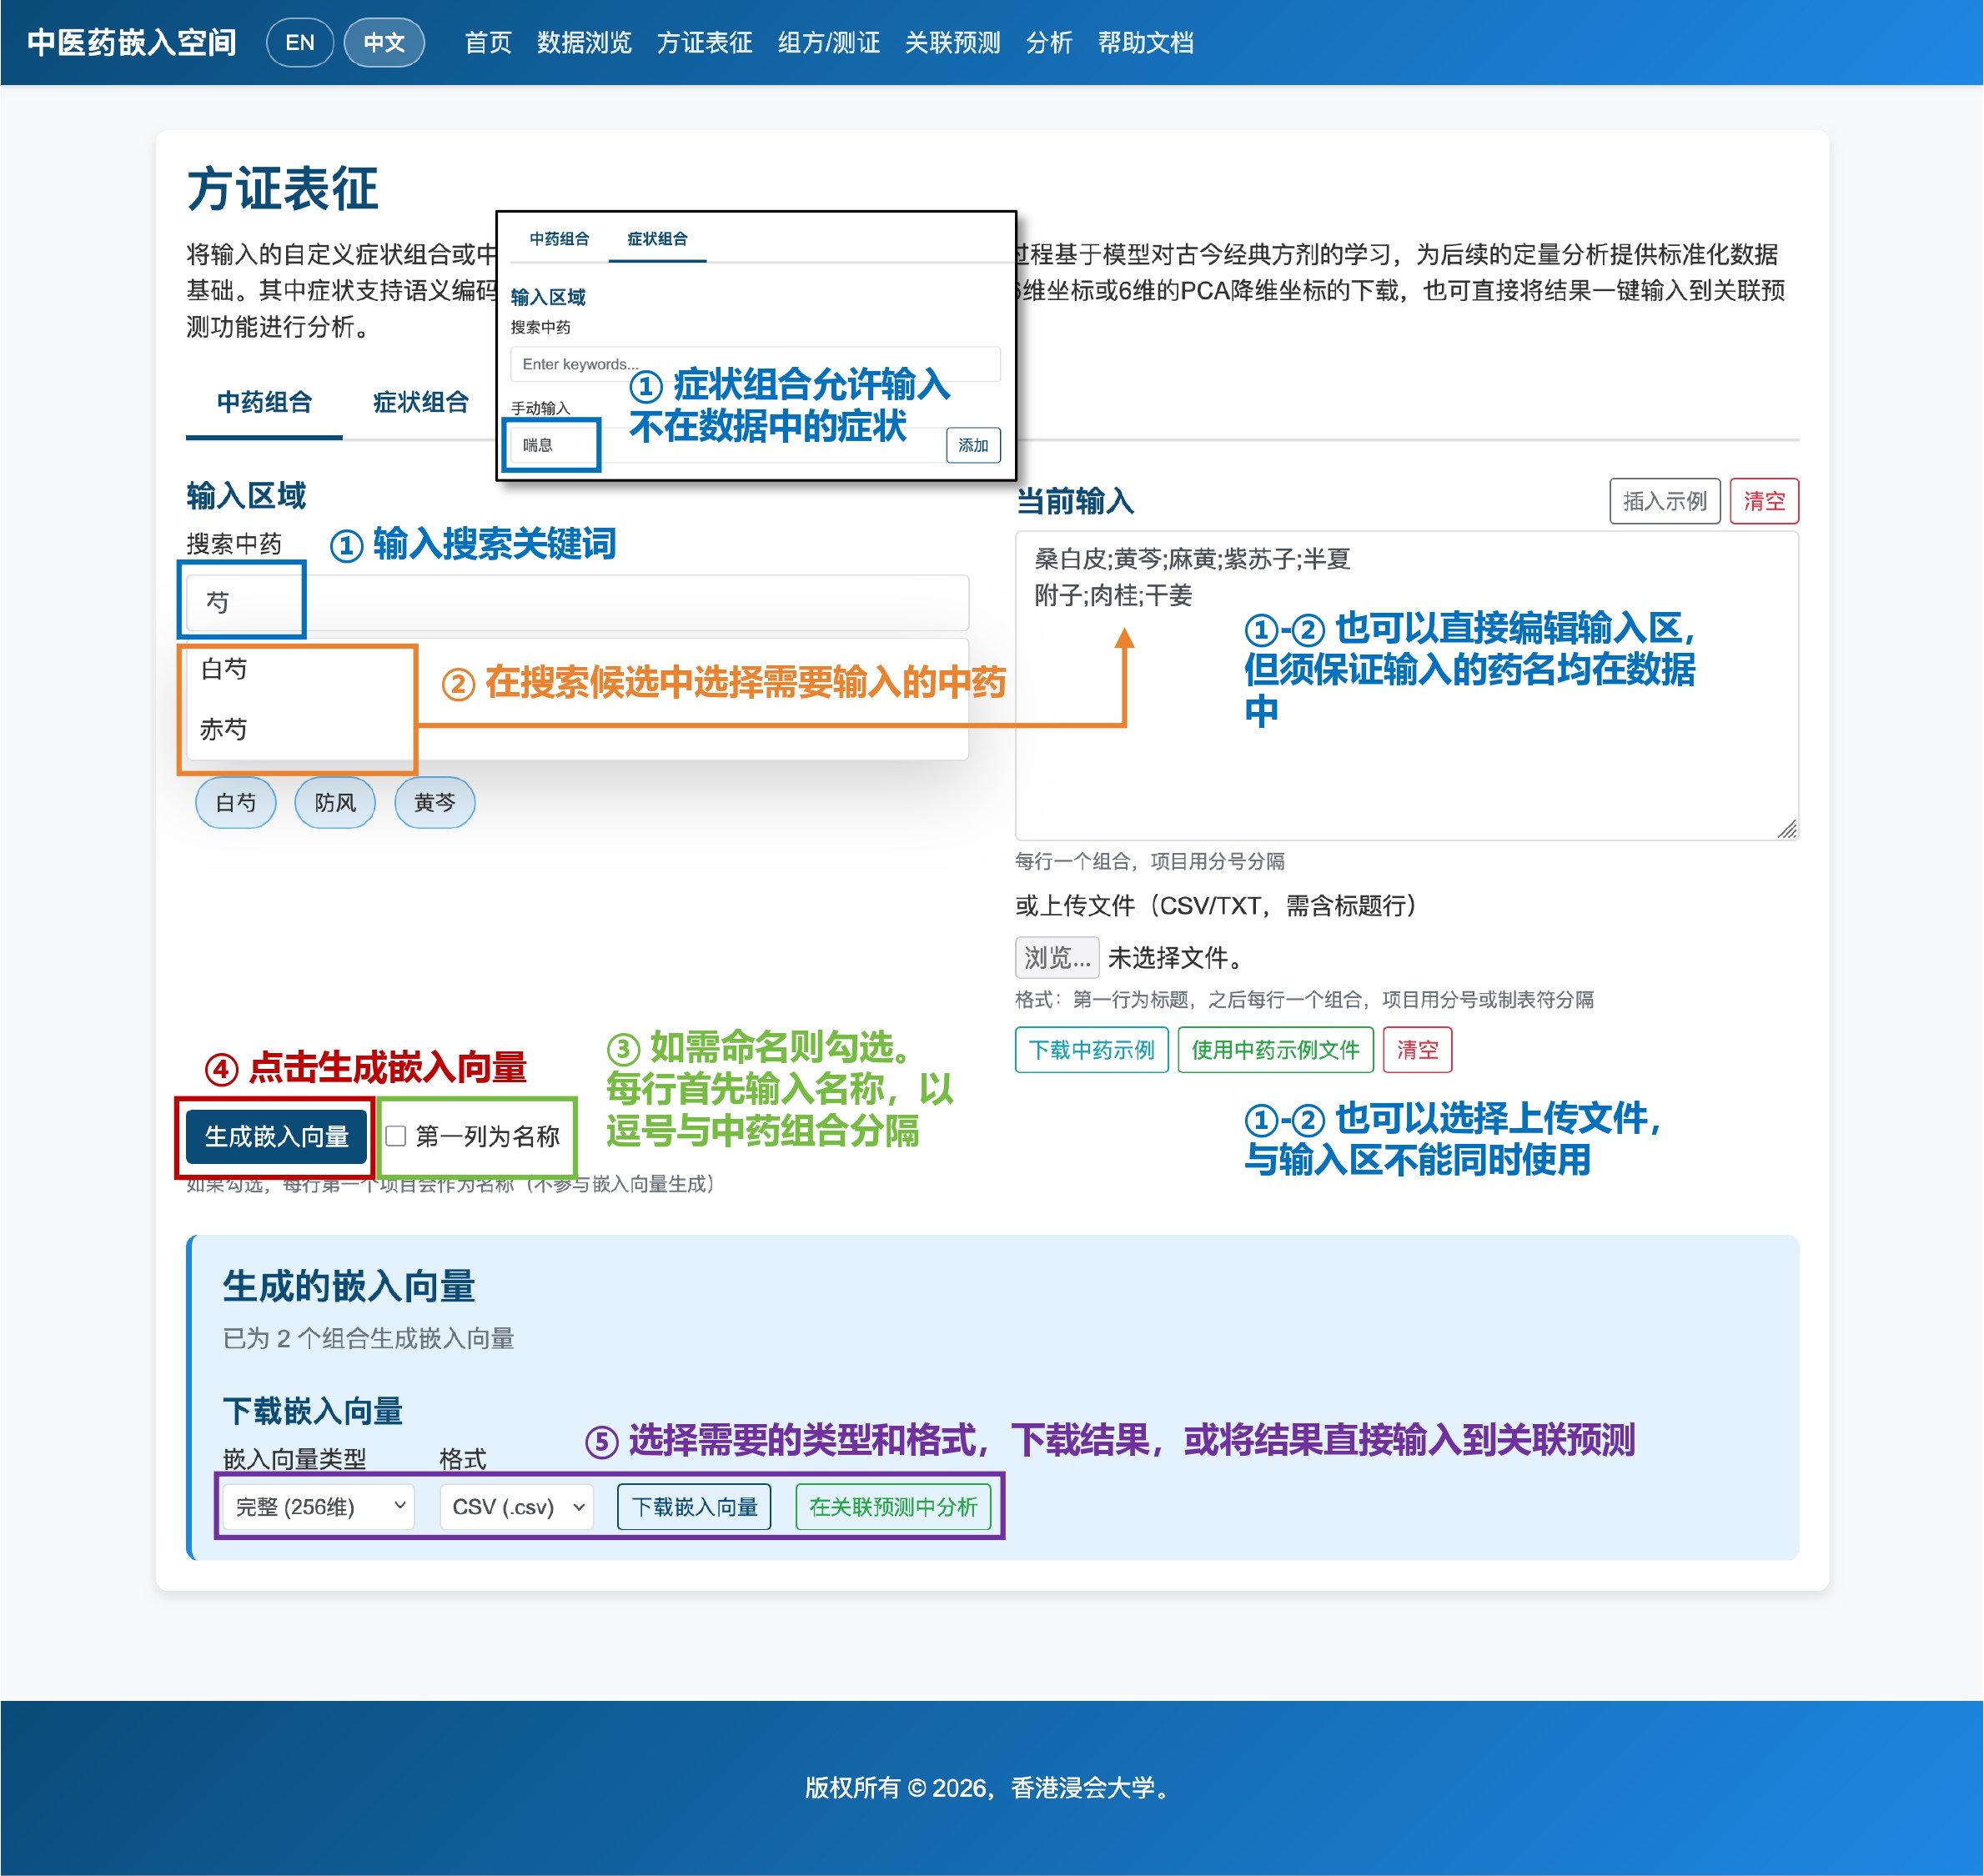
Task: Open 组方/测证 navigation item
Action: coord(829,43)
